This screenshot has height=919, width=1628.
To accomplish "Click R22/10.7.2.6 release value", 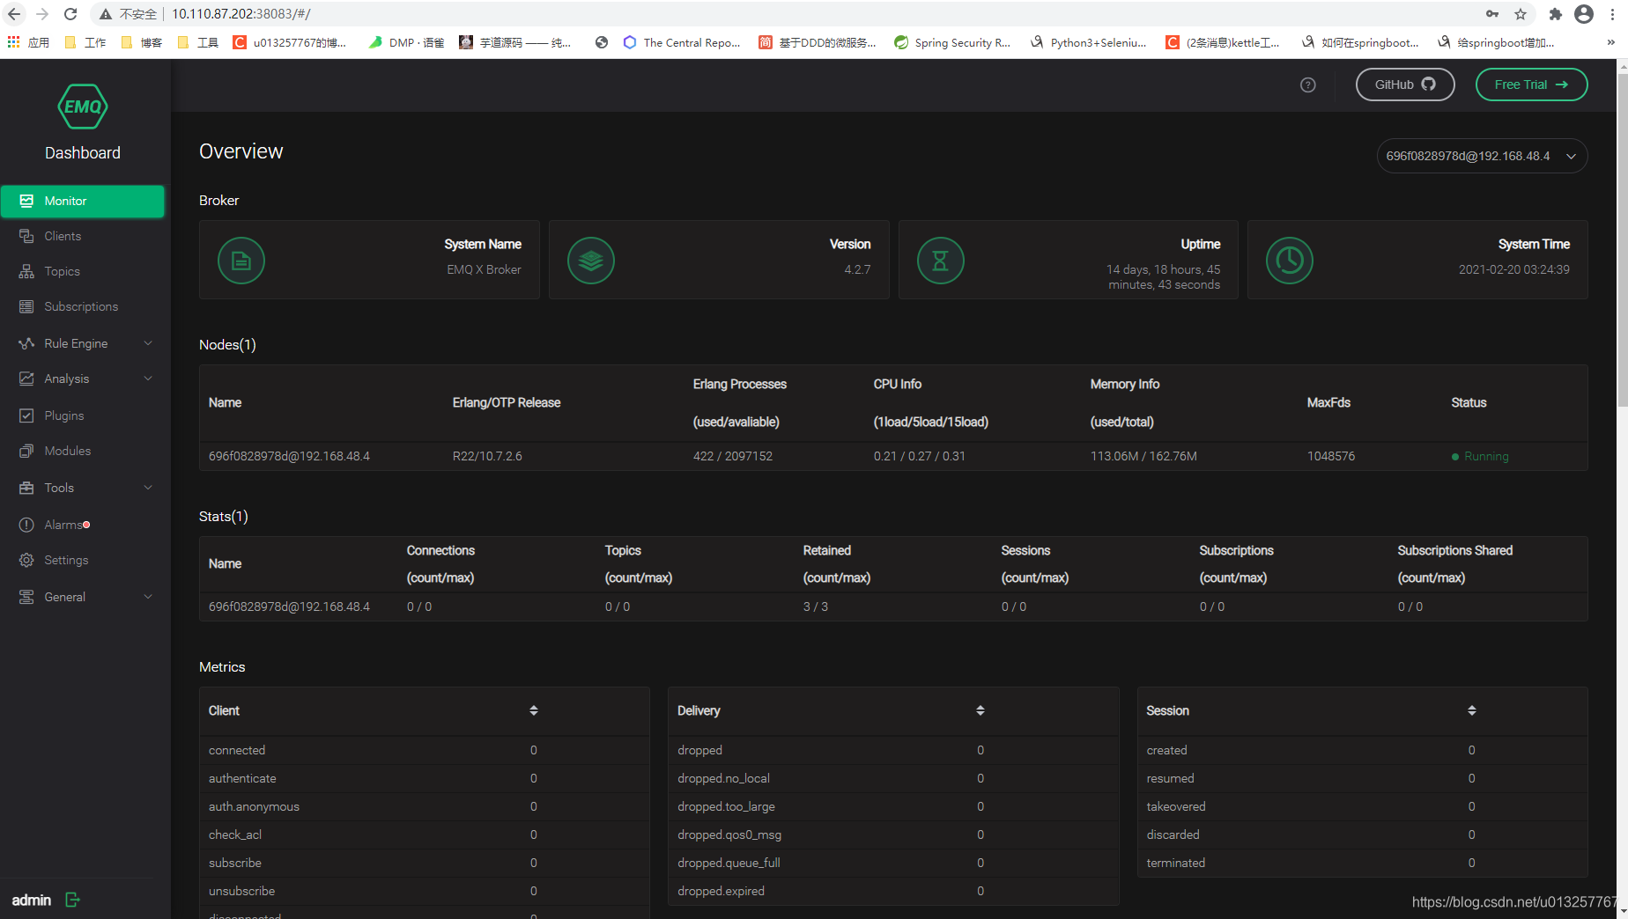I will (487, 456).
